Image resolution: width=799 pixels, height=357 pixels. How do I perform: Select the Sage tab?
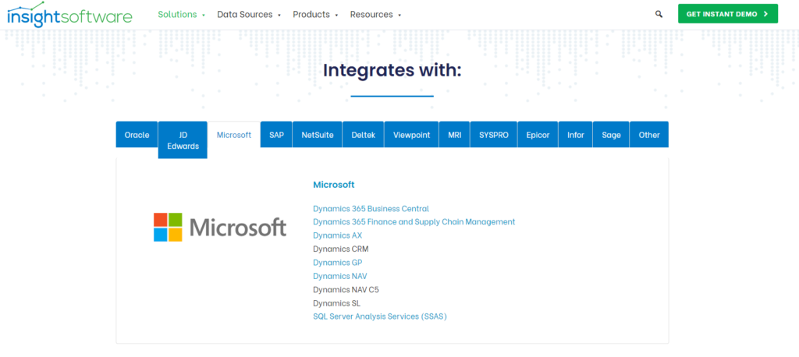pos(611,135)
